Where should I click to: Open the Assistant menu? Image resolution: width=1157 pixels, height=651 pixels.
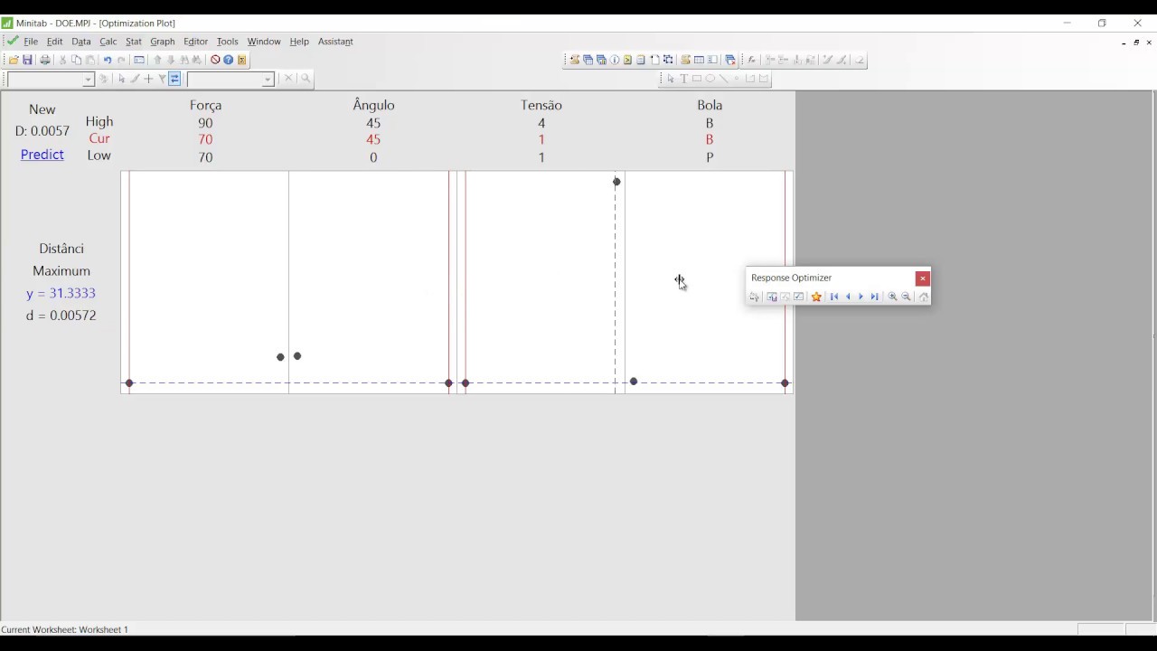click(x=335, y=42)
